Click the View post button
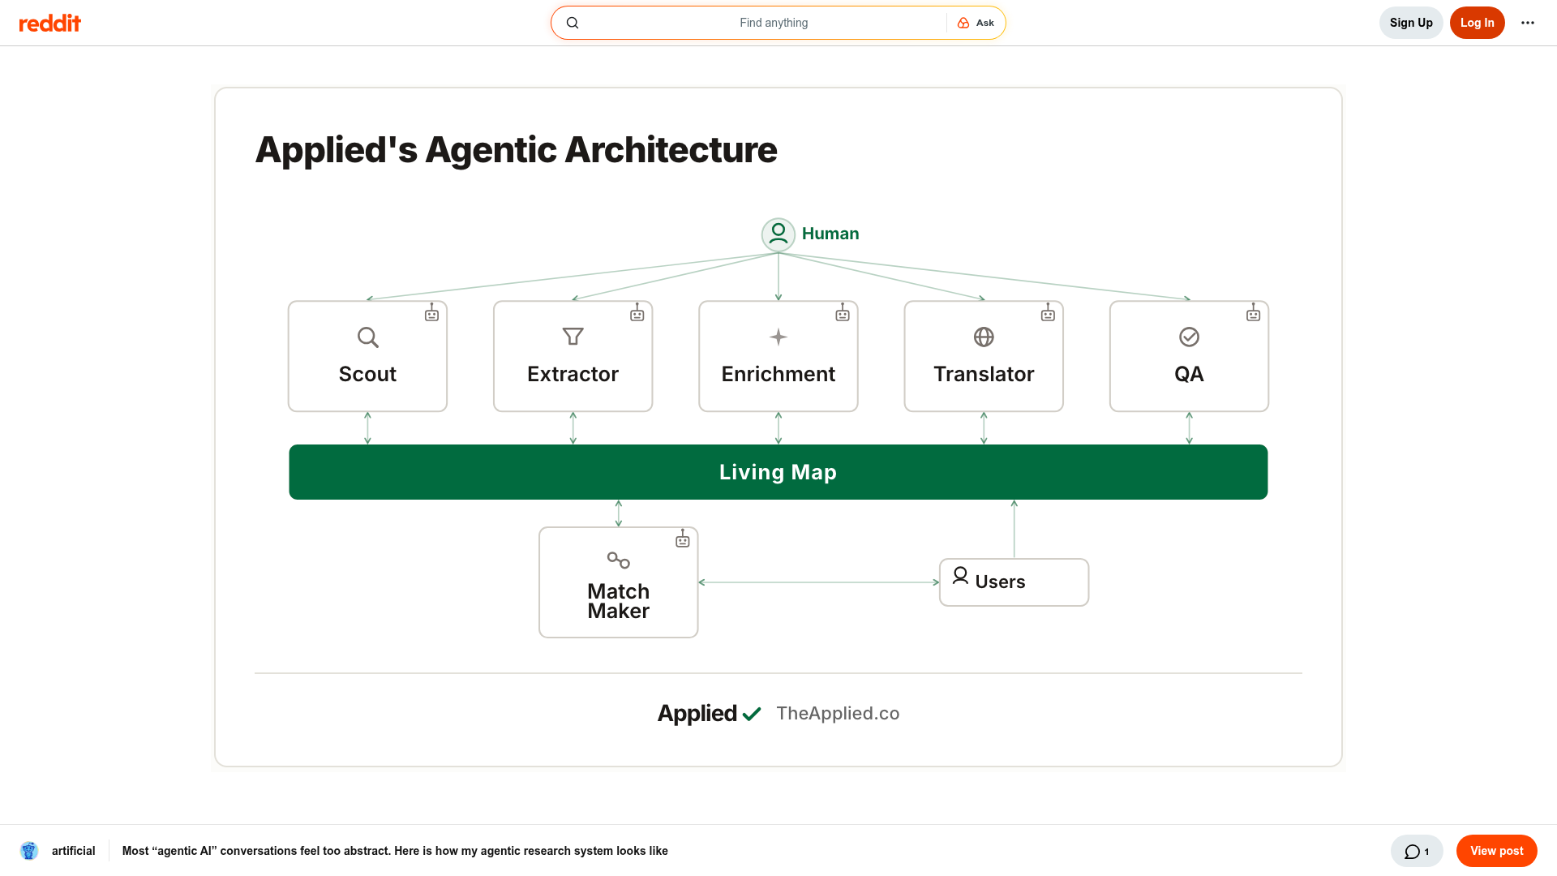 (x=1497, y=851)
